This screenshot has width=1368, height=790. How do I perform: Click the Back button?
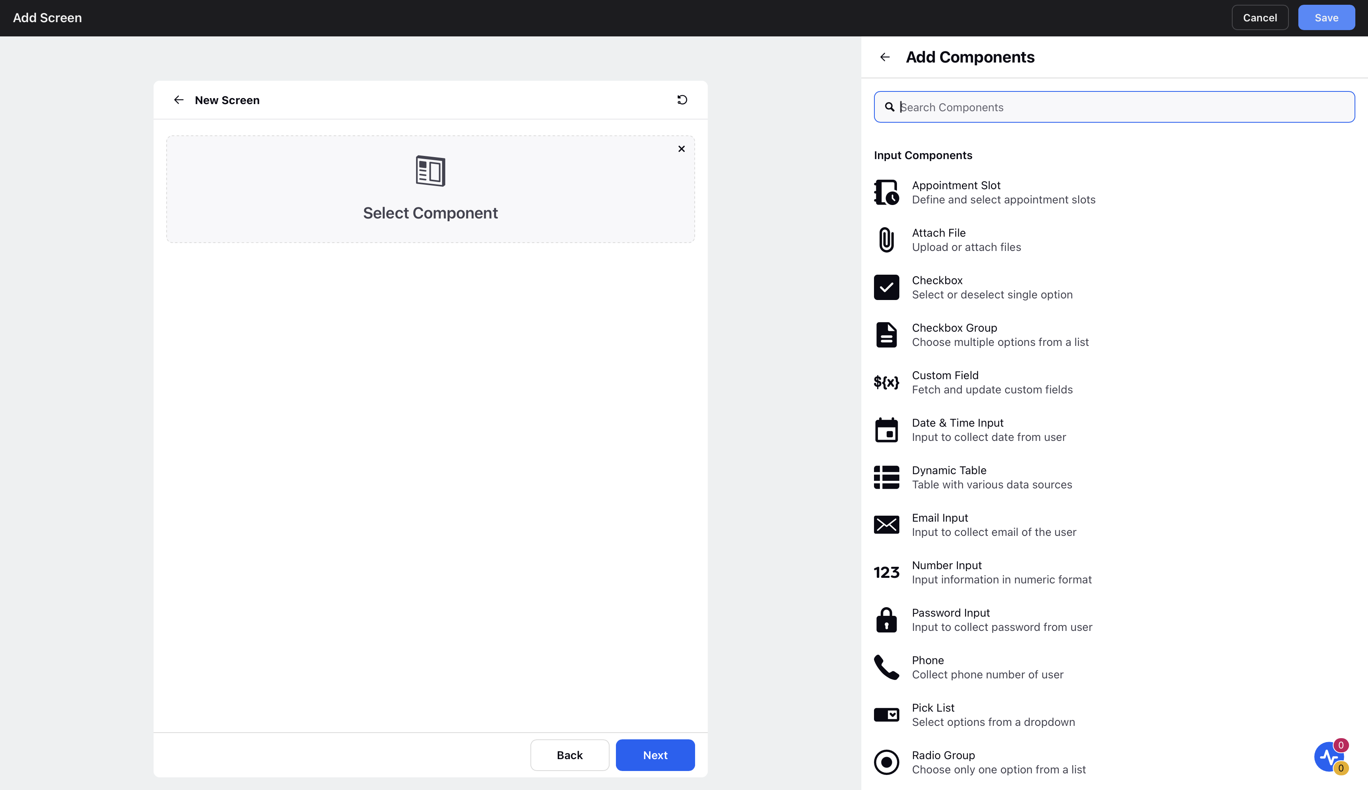[x=569, y=755]
